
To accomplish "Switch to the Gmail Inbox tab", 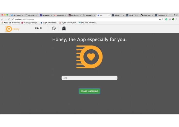I will click(x=60, y=15).
